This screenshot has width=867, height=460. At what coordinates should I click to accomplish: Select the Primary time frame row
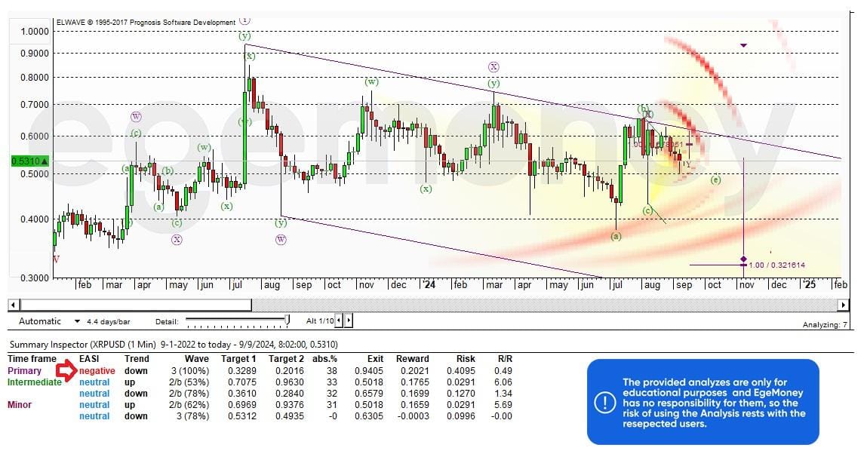[x=24, y=371]
